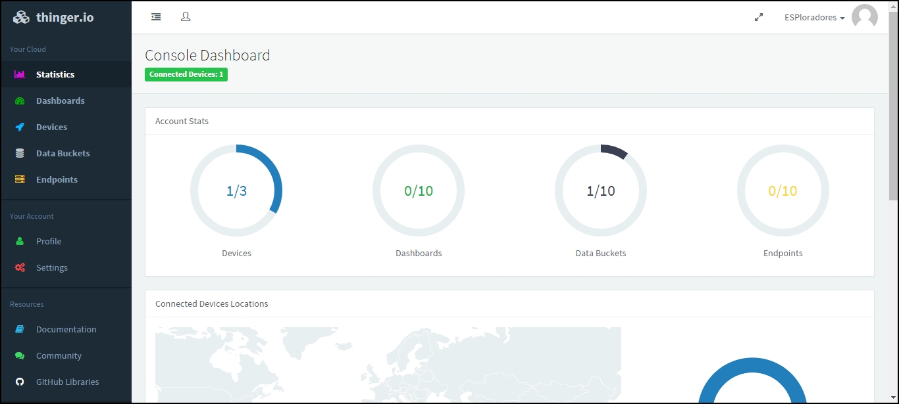899x404 pixels.
Task: Open the ESPloradores account dropdown
Action: pyautogui.click(x=814, y=18)
